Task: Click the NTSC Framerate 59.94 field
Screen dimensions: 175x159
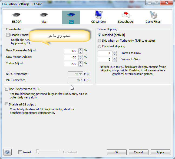Action: (x=75, y=74)
